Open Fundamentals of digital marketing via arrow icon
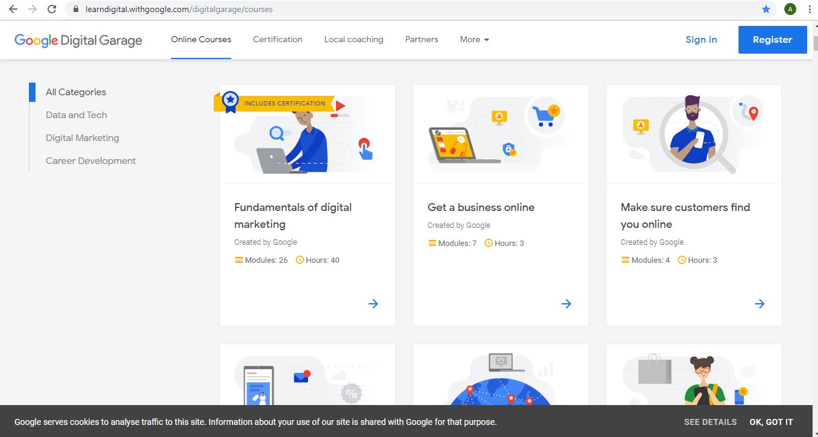Image resolution: width=818 pixels, height=437 pixels. 373,304
